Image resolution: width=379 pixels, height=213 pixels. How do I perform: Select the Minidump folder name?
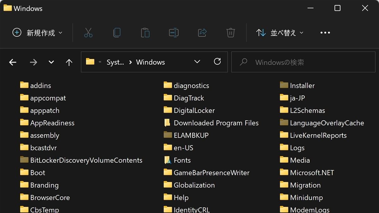coord(306,198)
